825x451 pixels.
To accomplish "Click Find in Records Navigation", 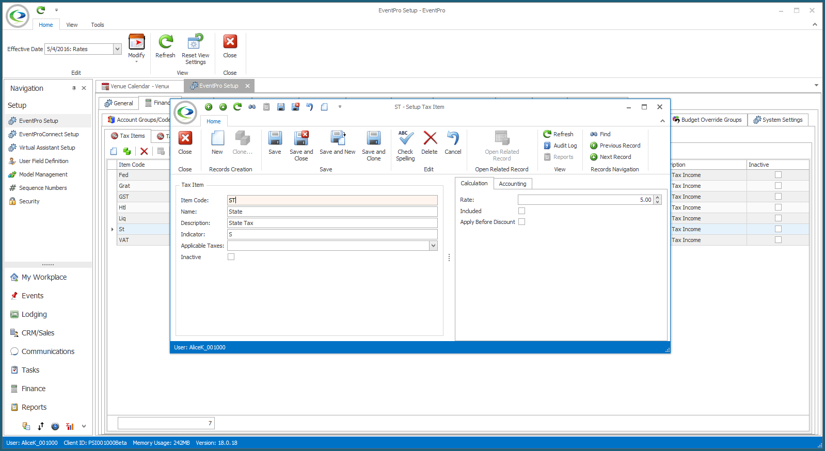I will pyautogui.click(x=600, y=134).
